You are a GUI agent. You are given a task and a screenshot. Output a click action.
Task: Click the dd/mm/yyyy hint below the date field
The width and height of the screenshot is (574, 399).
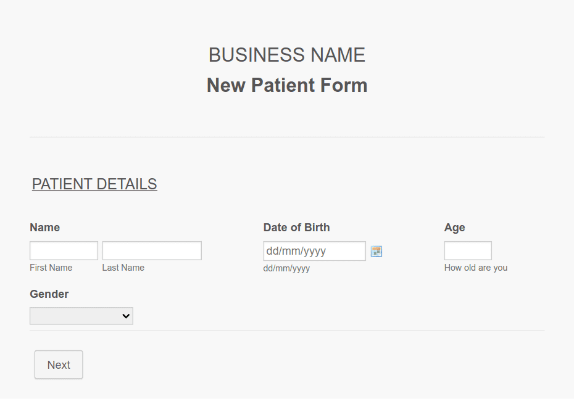pos(286,268)
